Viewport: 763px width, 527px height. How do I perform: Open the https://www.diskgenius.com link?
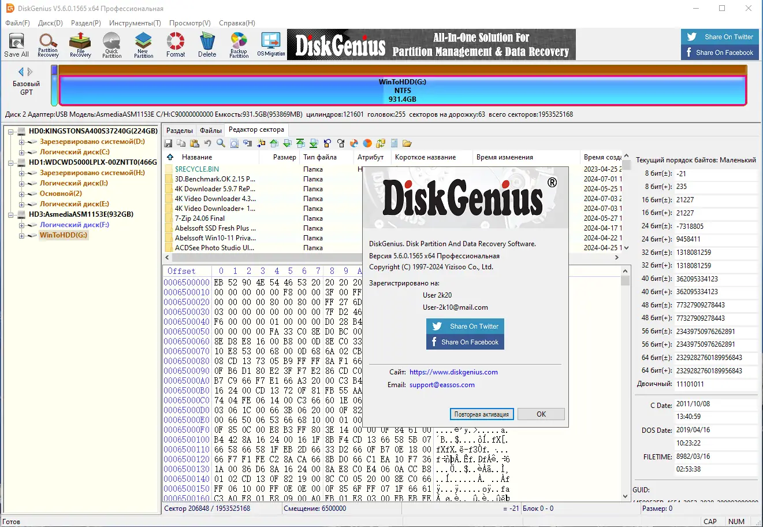[x=453, y=372]
